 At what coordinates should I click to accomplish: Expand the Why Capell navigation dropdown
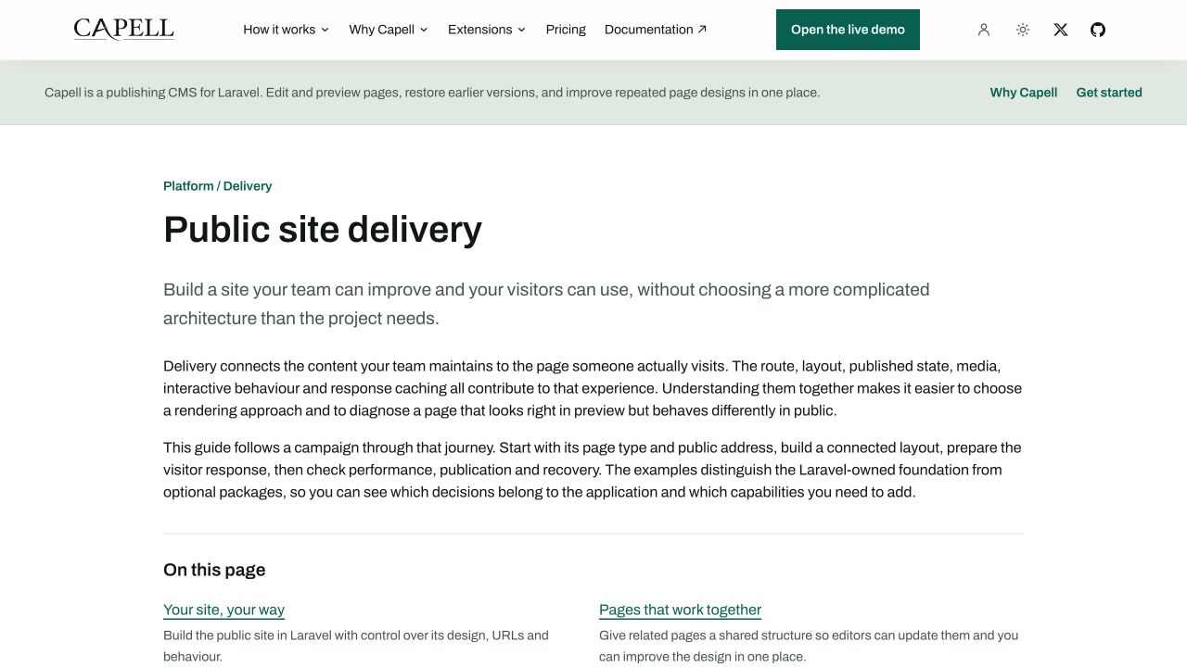pos(389,30)
